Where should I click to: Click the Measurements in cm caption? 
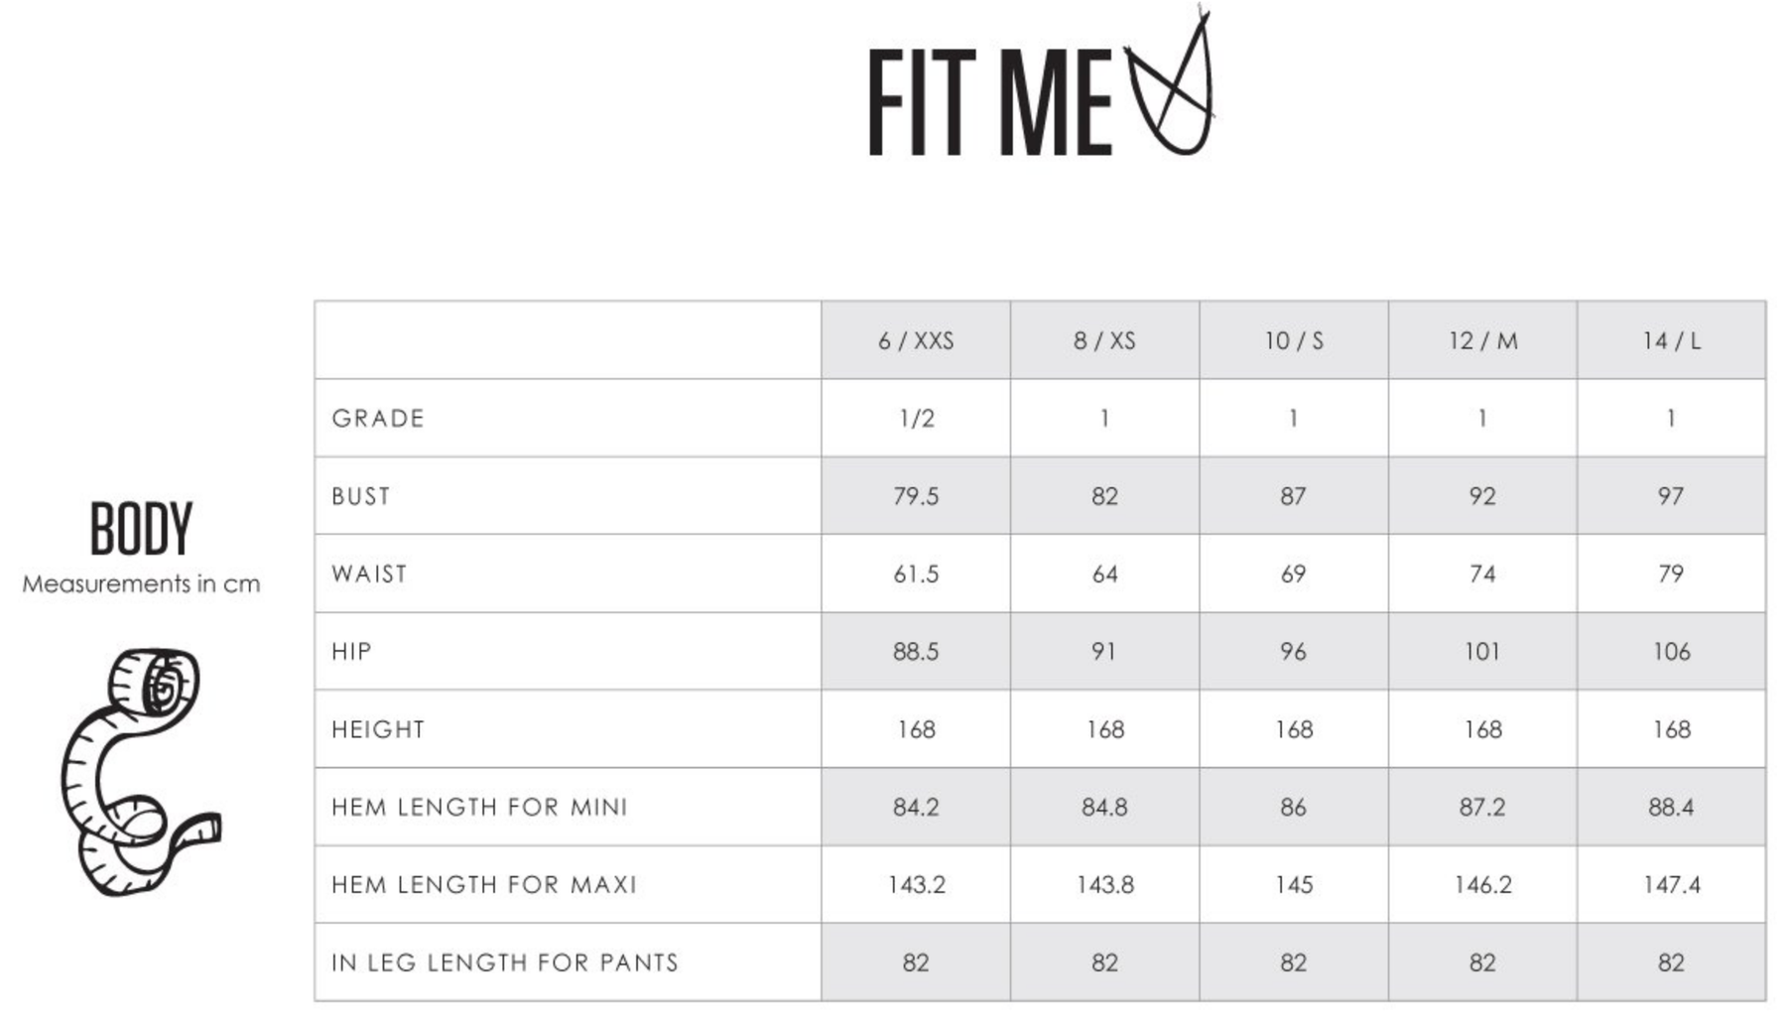[x=141, y=583]
